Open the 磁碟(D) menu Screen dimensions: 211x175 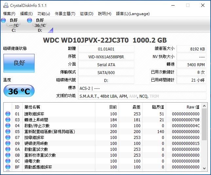[86, 13]
